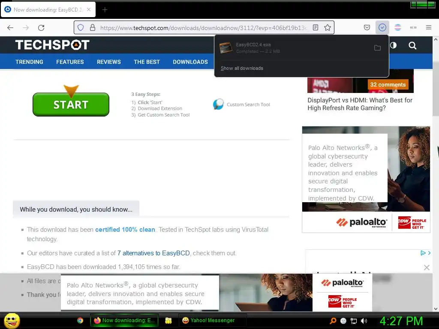Screen dimensions: 439x329
Task: Click the AdChoices icon on sidebar ad
Action: point(423,253)
